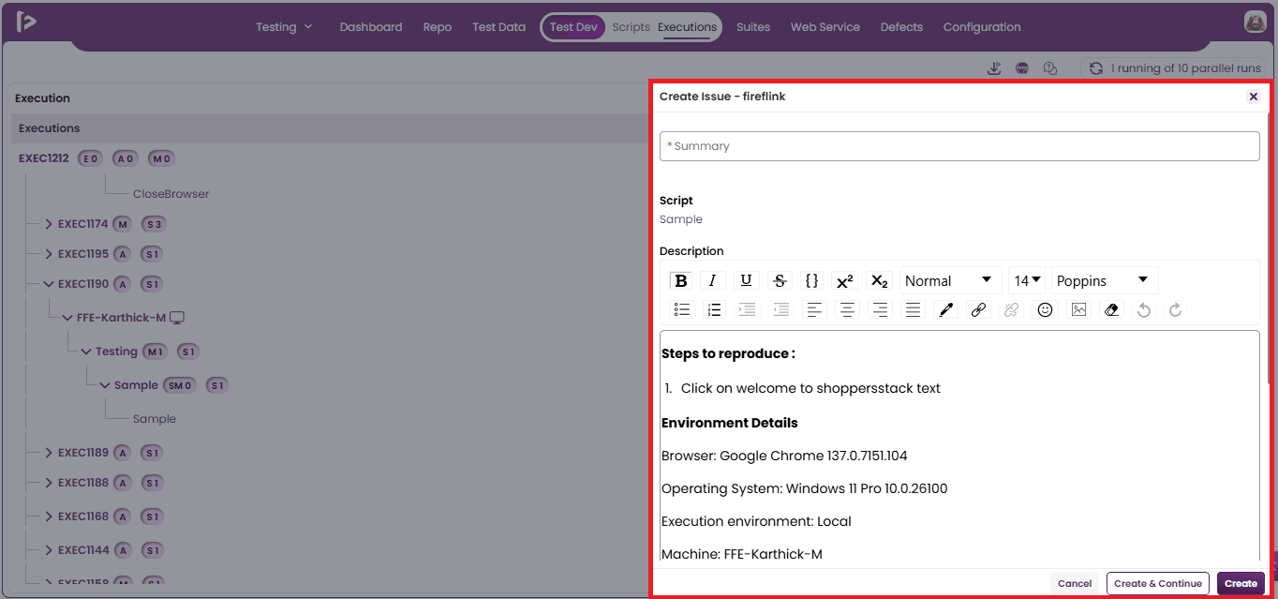Open the Testing project dropdown

tap(284, 27)
